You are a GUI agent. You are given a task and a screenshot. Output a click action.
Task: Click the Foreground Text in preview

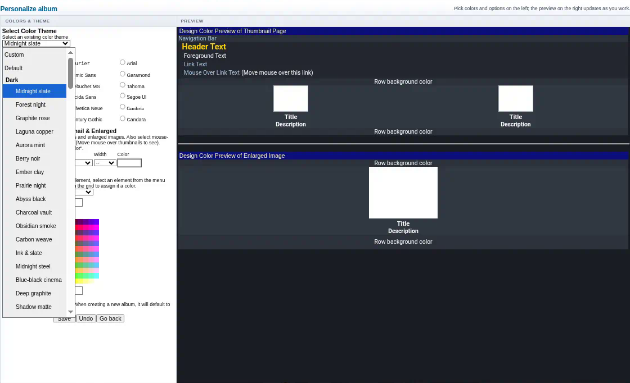pos(205,56)
